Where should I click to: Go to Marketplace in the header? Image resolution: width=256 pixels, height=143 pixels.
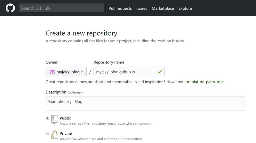163,8
